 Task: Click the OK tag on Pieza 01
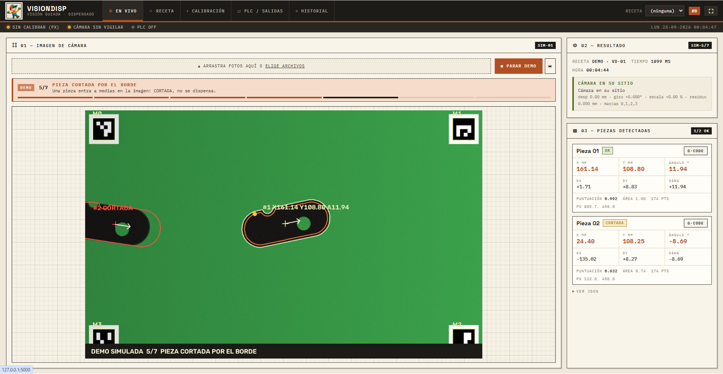click(607, 151)
